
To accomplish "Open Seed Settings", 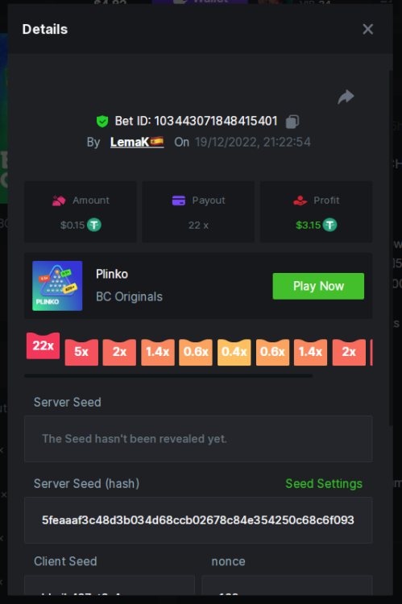I will (x=324, y=483).
